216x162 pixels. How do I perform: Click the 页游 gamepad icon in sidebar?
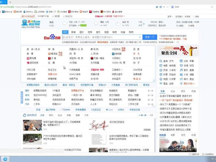pos(161,70)
